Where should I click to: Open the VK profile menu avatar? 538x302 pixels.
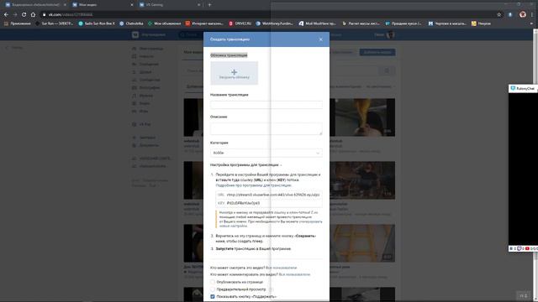[390, 34]
